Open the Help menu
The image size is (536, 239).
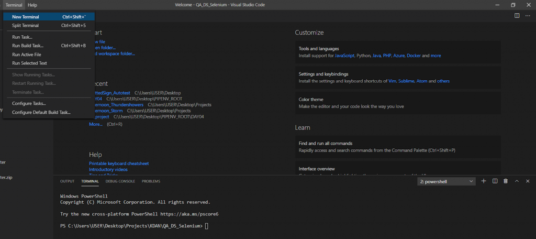32,5
